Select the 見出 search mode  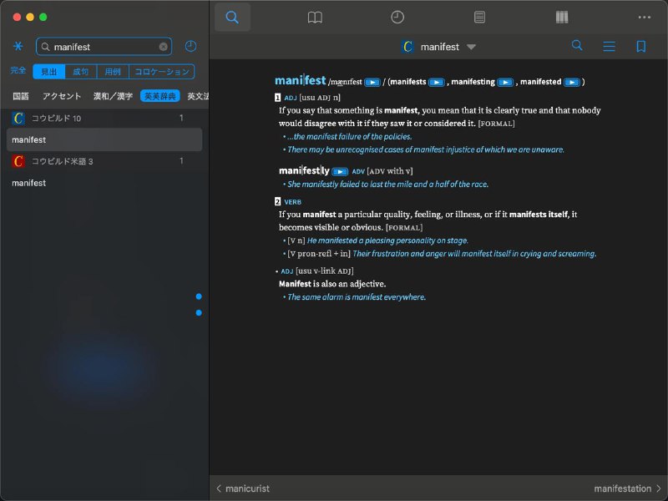(x=49, y=72)
